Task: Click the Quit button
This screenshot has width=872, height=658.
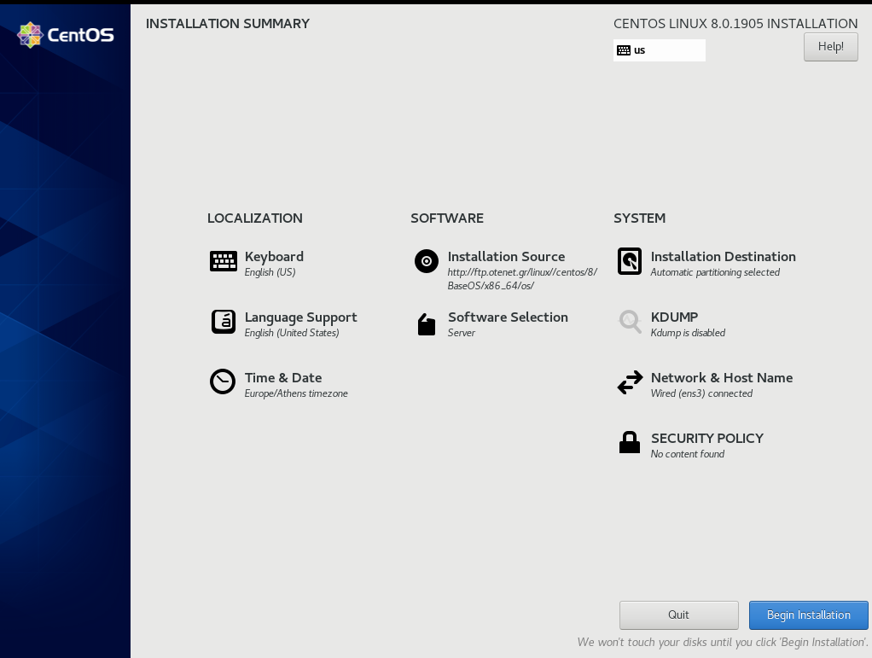Action: click(678, 614)
